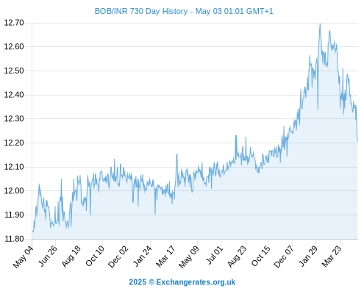Select the Jan 29 date label
Screen dimensions: 364x294
(x=308, y=256)
